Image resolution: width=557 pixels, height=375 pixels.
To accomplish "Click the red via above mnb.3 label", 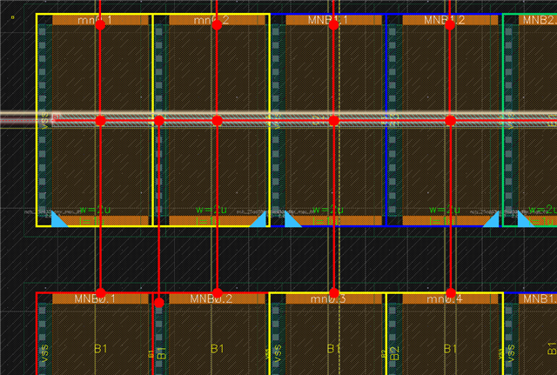I will click(333, 293).
